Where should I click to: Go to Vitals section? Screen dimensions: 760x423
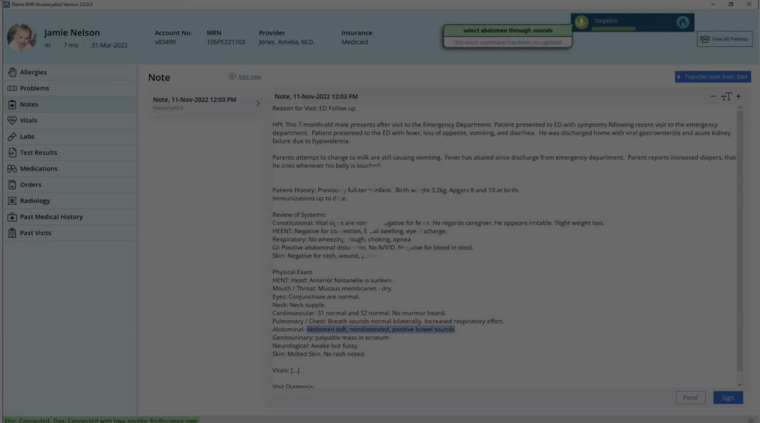pos(69,120)
